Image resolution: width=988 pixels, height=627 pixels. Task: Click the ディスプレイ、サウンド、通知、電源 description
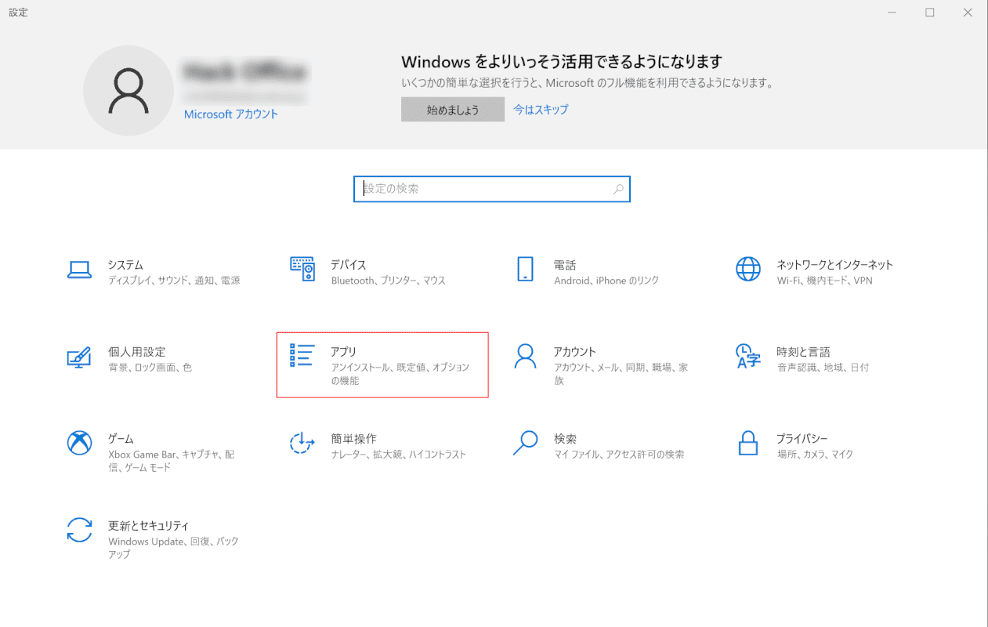[174, 281]
